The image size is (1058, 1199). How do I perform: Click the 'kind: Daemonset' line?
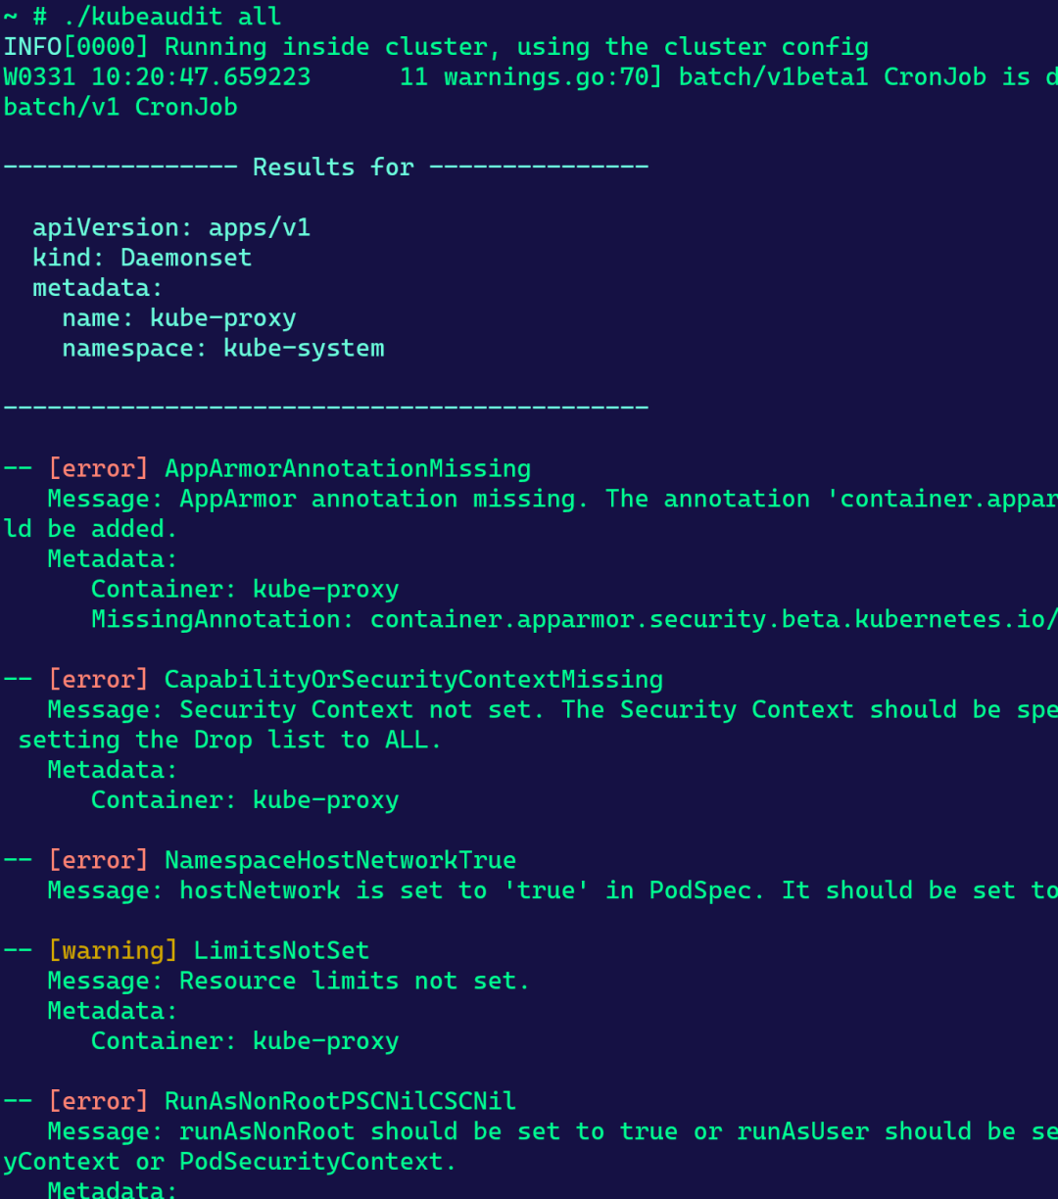142,258
